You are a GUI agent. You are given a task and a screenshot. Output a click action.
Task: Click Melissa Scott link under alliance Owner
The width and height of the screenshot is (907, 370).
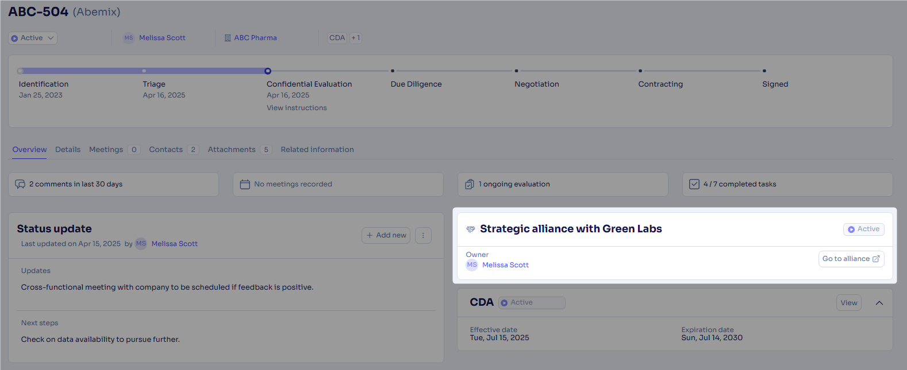(505, 265)
